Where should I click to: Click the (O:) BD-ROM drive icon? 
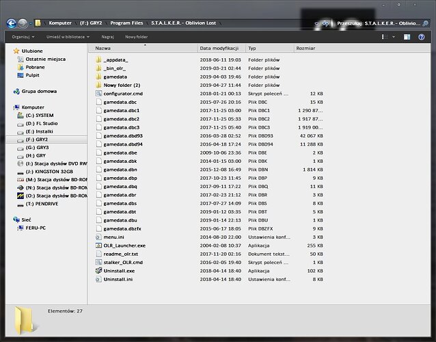[21, 196]
